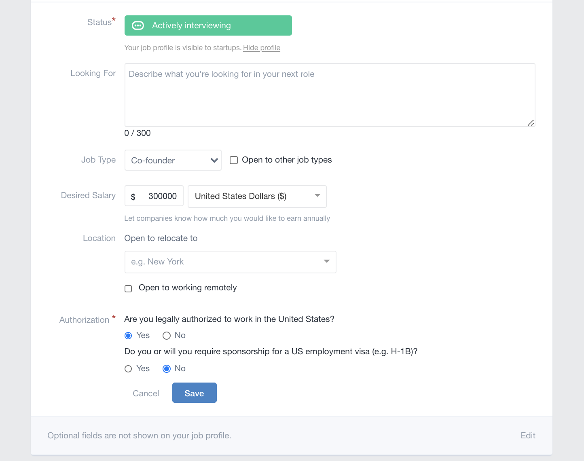Click the chevron on the Job Type dropdown
Viewport: 584px width, 461px height.
pos(214,160)
